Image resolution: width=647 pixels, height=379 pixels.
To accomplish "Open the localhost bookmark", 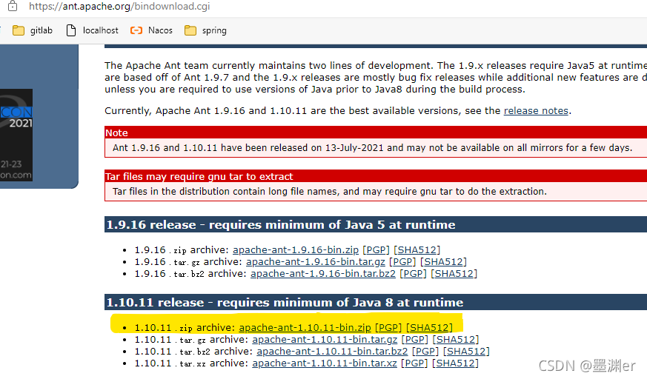I will pyautogui.click(x=93, y=30).
